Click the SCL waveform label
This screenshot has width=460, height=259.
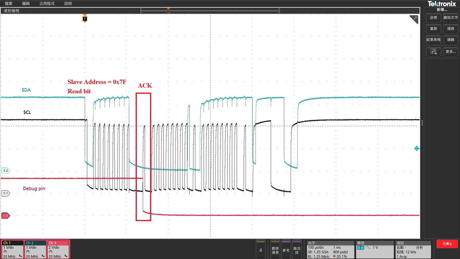click(x=27, y=112)
